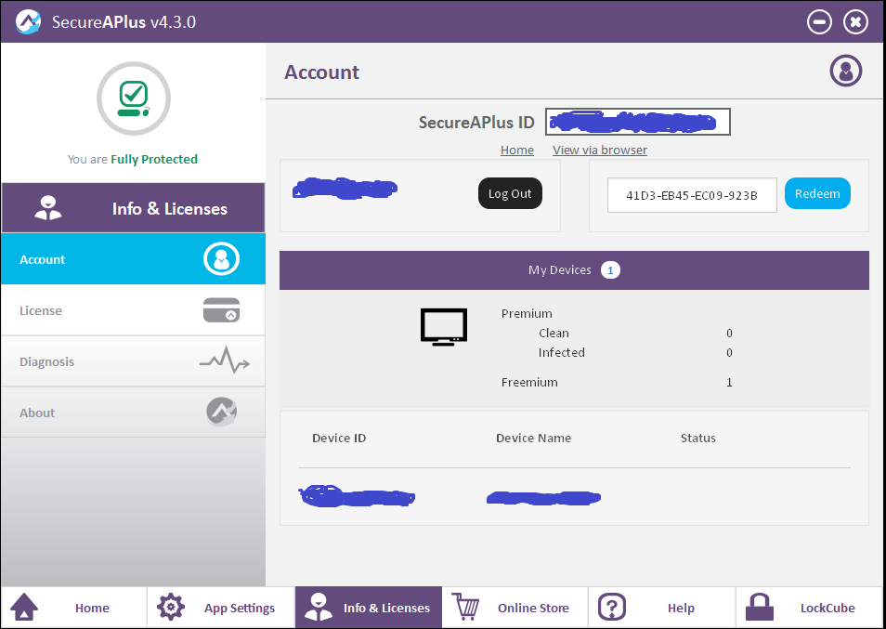
Task: Click the redeem code input field
Action: (692, 195)
